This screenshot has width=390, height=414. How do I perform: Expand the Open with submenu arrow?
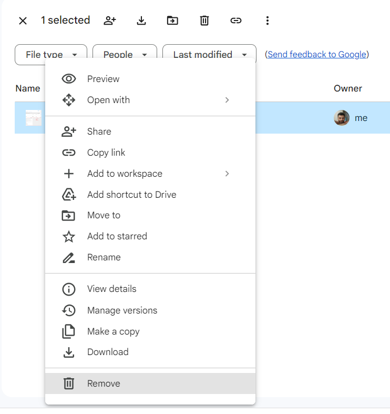(227, 100)
